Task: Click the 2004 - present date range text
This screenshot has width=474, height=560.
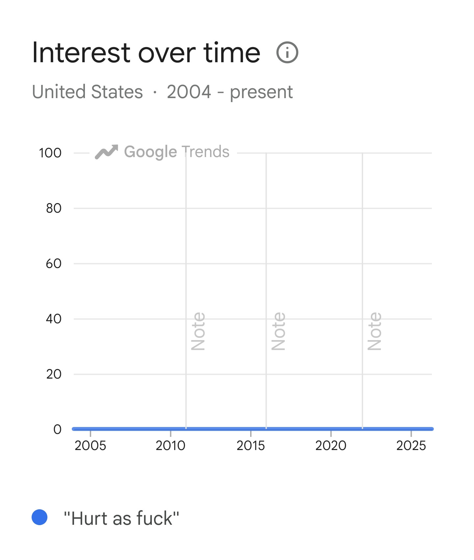Action: (230, 92)
